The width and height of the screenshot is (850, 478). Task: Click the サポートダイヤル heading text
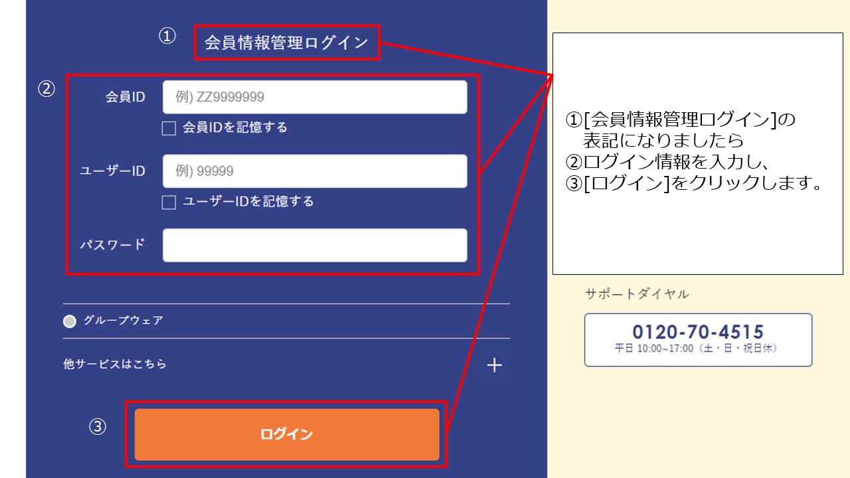[637, 294]
